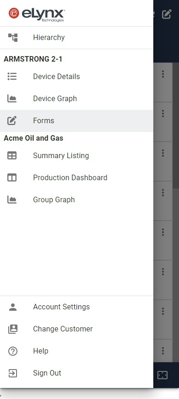The height and width of the screenshot is (399, 179).
Task: Select Production Dashboard from the menu
Action: pyautogui.click(x=76, y=177)
